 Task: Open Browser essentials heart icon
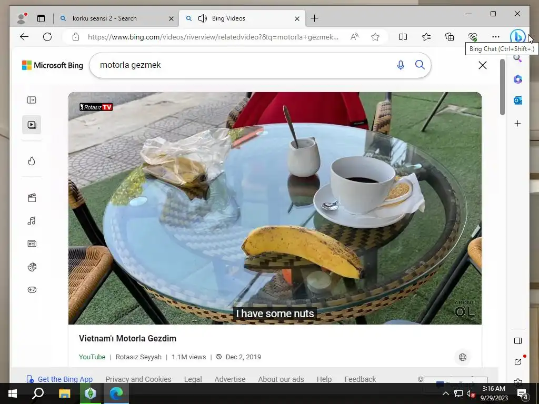pyautogui.click(x=473, y=37)
